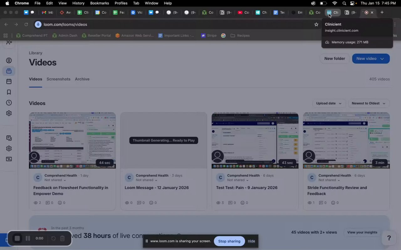Screen dimensions: 401x250
Task: Open Amazon Web Services bookmark
Action: click(134, 35)
